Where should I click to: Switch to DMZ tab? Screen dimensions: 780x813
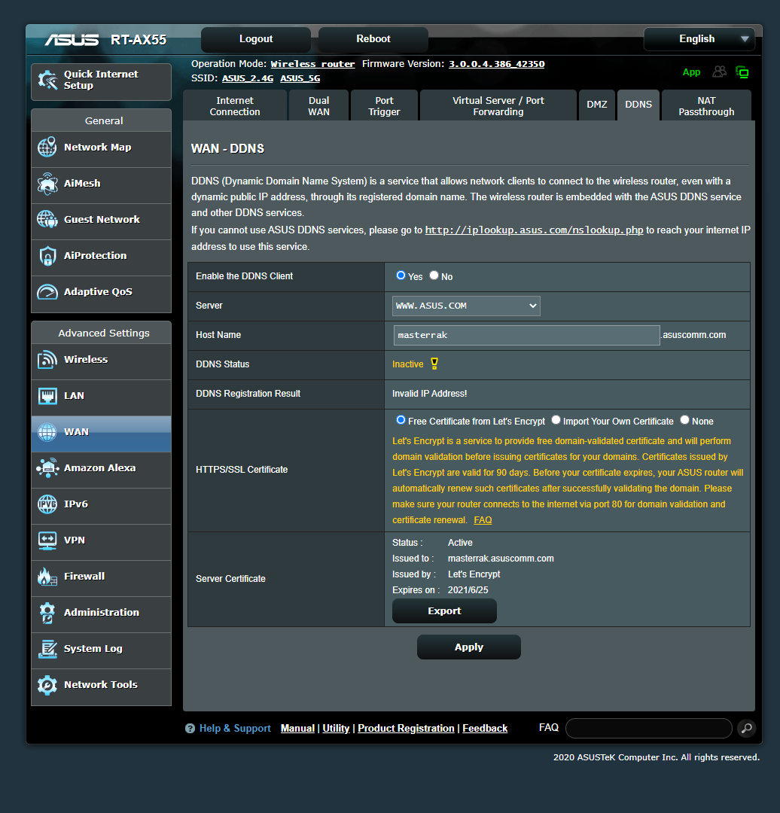596,105
